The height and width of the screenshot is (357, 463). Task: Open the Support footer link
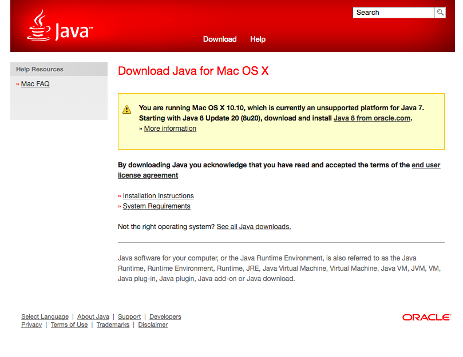tap(129, 316)
